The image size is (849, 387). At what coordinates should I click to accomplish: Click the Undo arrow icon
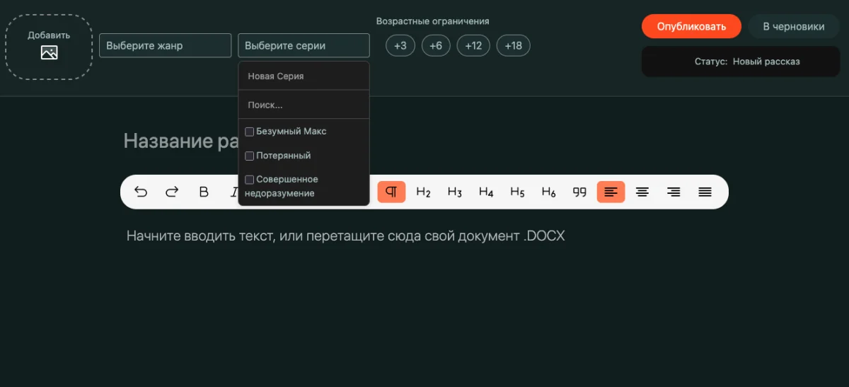[141, 192]
